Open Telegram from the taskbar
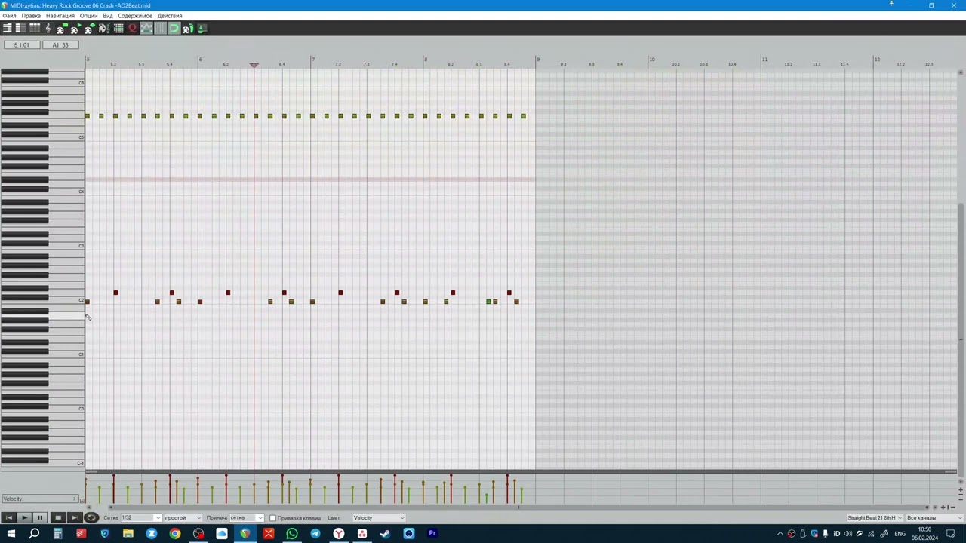Screen dimensions: 966x543 pos(315,534)
